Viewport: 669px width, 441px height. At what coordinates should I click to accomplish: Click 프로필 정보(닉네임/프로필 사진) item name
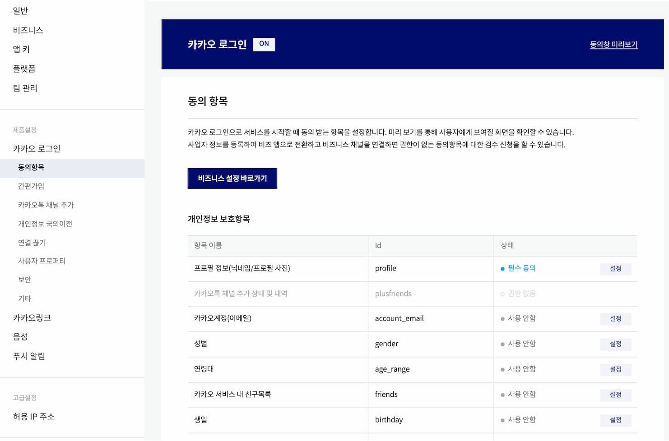(x=242, y=268)
